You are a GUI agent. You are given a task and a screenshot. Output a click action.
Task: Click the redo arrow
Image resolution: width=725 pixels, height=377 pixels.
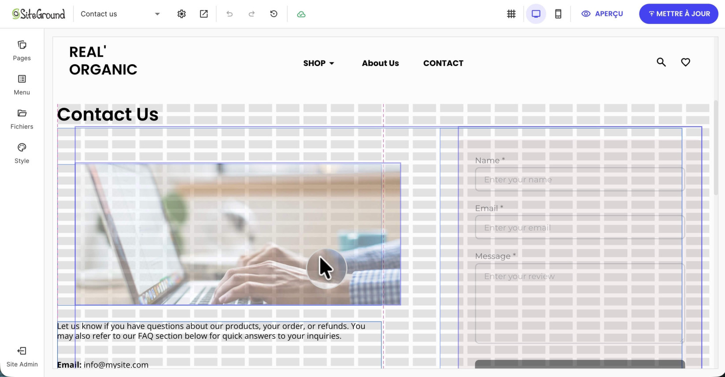point(252,14)
